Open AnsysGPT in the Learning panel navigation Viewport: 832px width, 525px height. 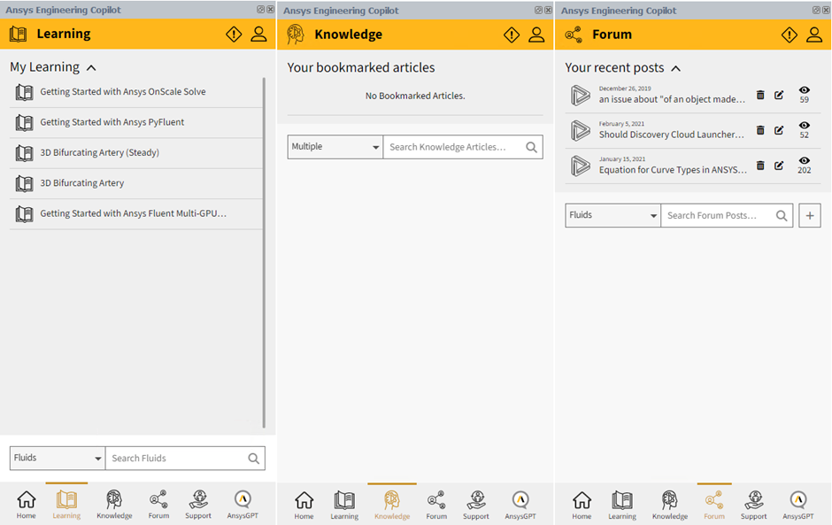(243, 505)
